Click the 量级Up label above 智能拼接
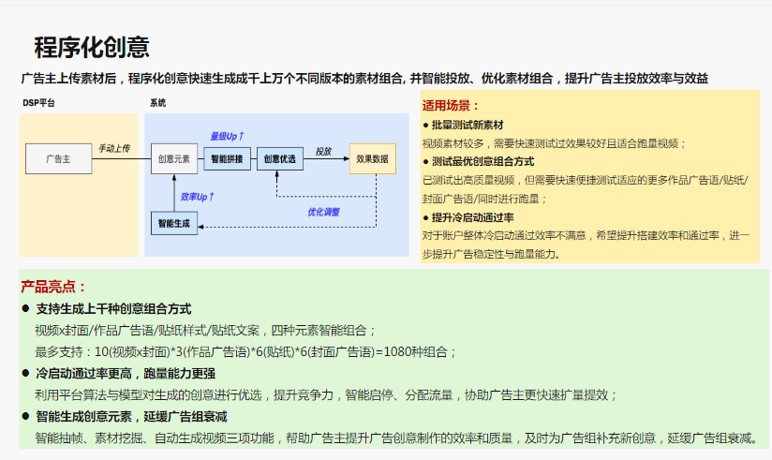The image size is (772, 460). pos(227,136)
